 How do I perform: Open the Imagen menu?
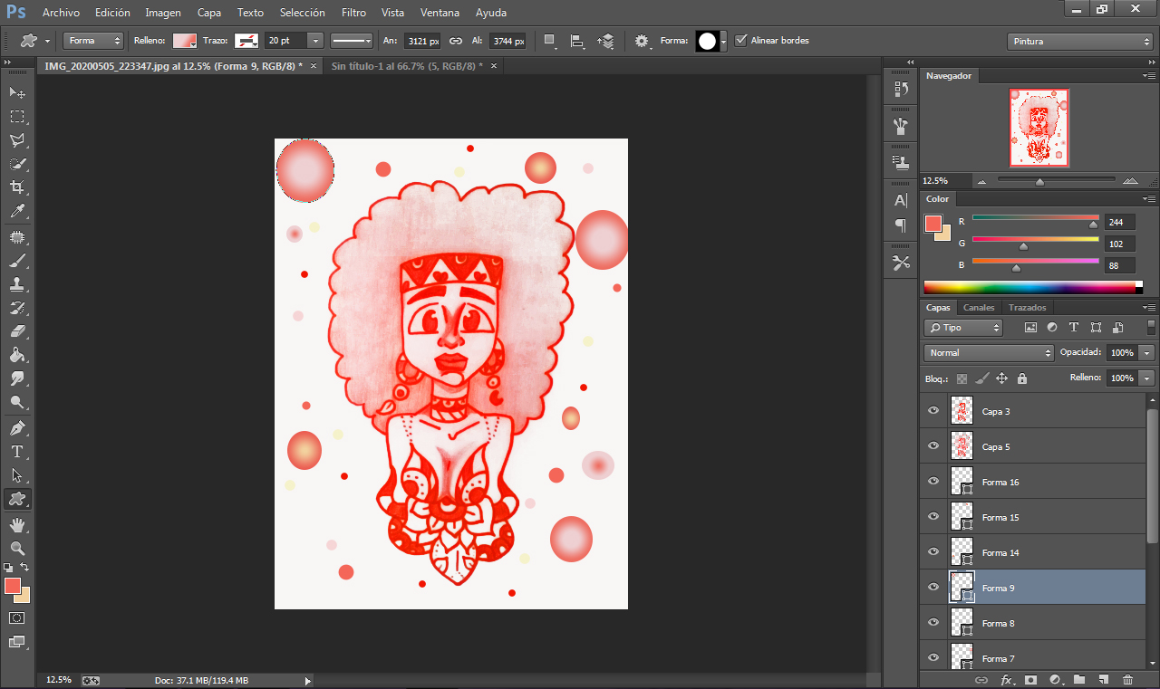click(163, 13)
